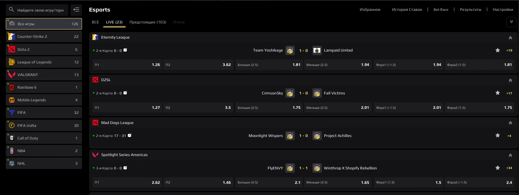Favorite the Team Yoshikage vs Lampaid United match
The height and width of the screenshot is (195, 519).
[498, 50]
